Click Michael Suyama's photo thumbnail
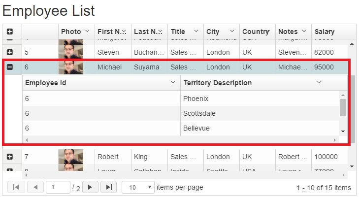This screenshot has width=360, height=199. [x=70, y=67]
